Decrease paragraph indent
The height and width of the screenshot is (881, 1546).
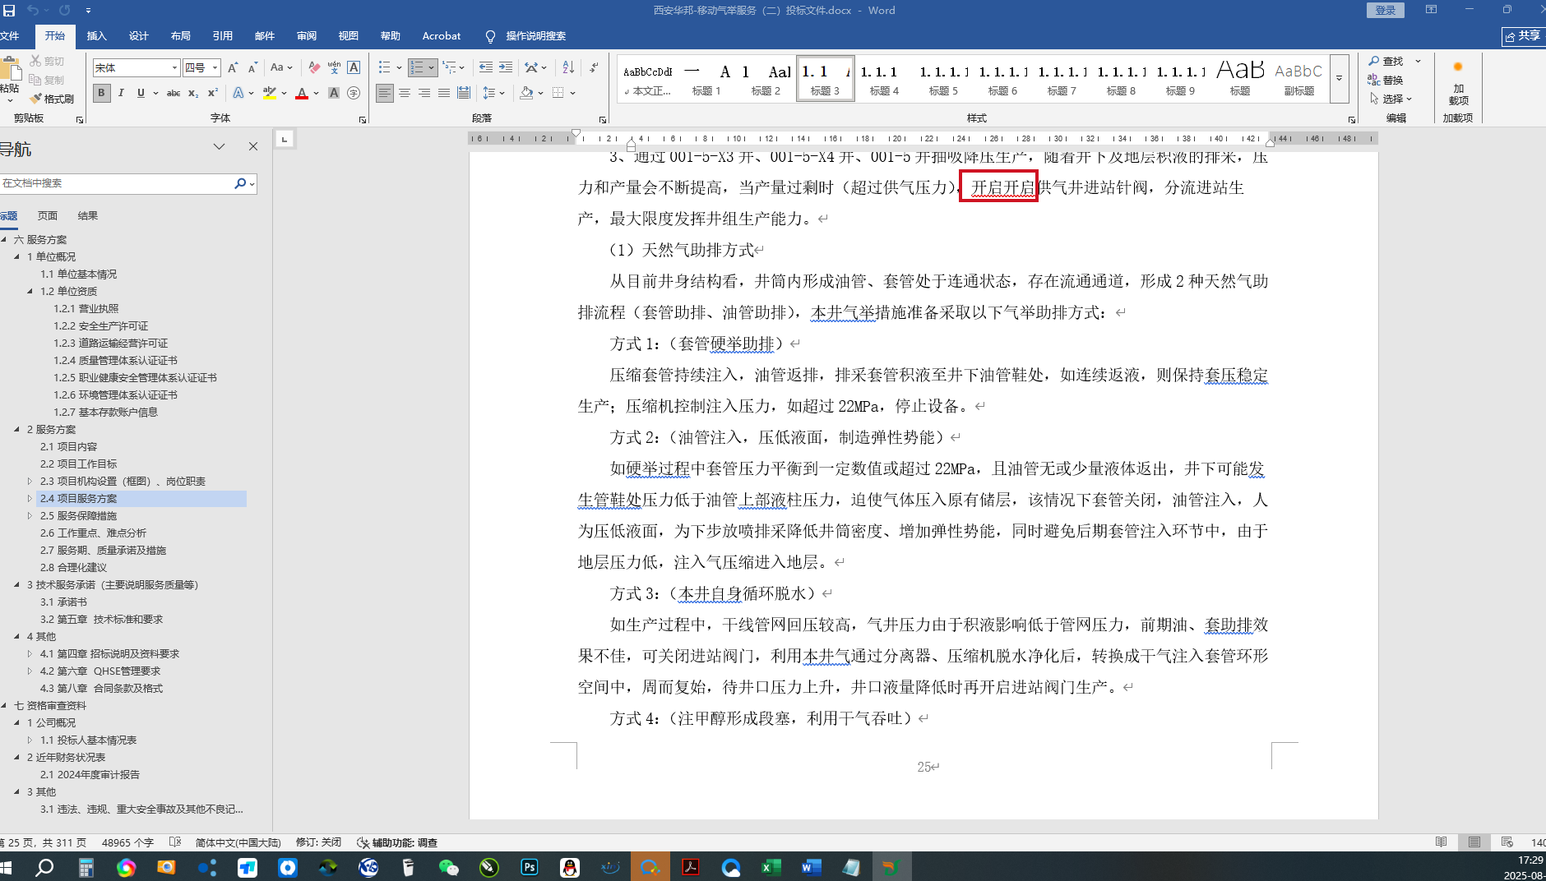pyautogui.click(x=486, y=67)
